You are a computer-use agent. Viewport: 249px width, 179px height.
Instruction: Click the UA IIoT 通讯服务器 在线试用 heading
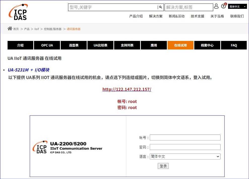[35, 58]
